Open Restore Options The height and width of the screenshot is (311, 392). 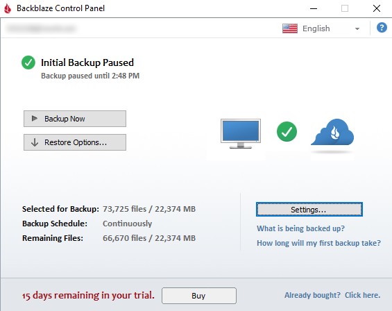click(75, 142)
